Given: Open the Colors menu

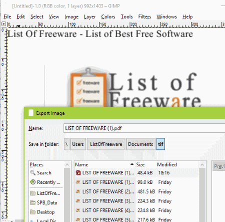Looking at the screenshot, I should tap(108, 17).
